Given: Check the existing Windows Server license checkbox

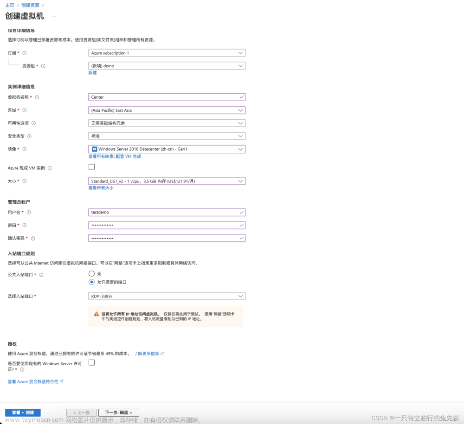Looking at the screenshot, I should pos(92,362).
